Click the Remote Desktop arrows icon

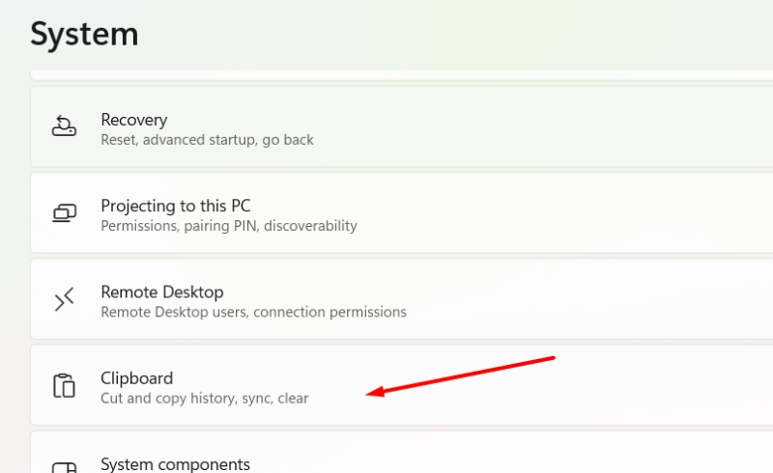click(x=64, y=299)
